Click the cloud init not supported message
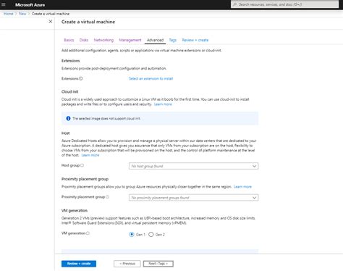The width and height of the screenshot is (343, 271). [106, 119]
